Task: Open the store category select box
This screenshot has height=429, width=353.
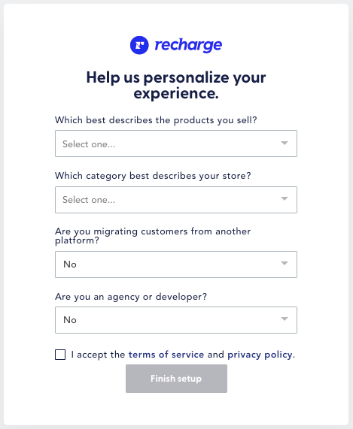Action: (176, 200)
